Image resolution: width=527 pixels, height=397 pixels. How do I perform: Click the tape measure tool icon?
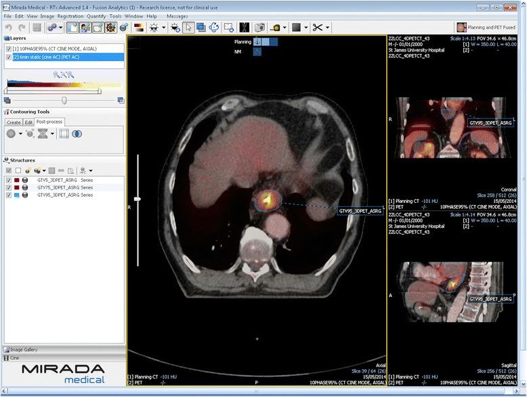(x=276, y=28)
